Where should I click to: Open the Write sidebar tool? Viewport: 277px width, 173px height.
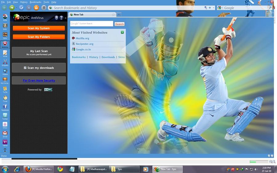[x=5, y=53]
